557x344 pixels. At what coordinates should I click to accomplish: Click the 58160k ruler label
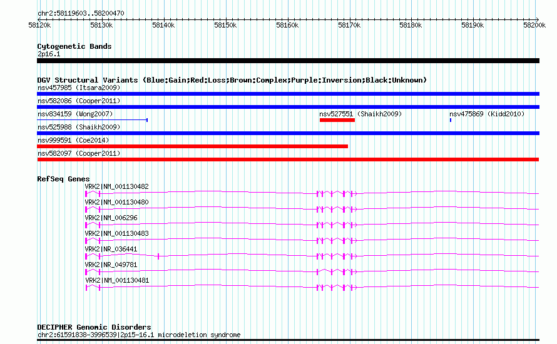coord(287,25)
